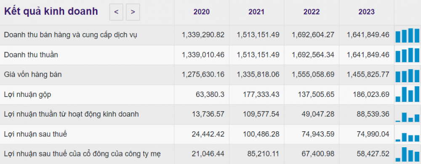Select the 2021 column header
The height and width of the screenshot is (164, 421).
[x=256, y=12]
